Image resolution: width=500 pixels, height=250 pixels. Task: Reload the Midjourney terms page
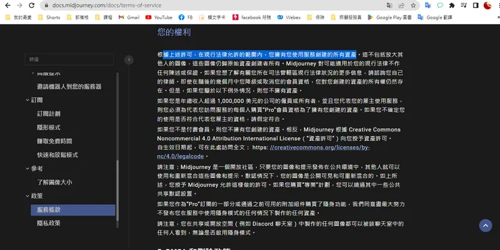(31, 5)
